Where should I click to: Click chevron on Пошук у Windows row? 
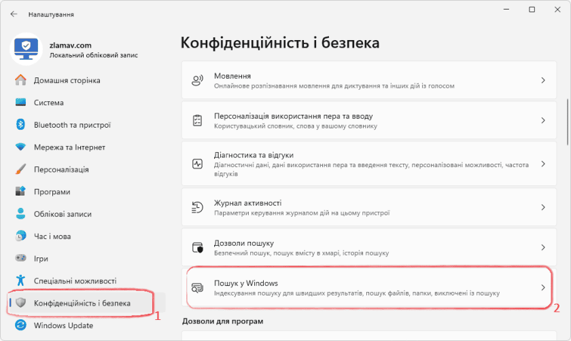(543, 287)
